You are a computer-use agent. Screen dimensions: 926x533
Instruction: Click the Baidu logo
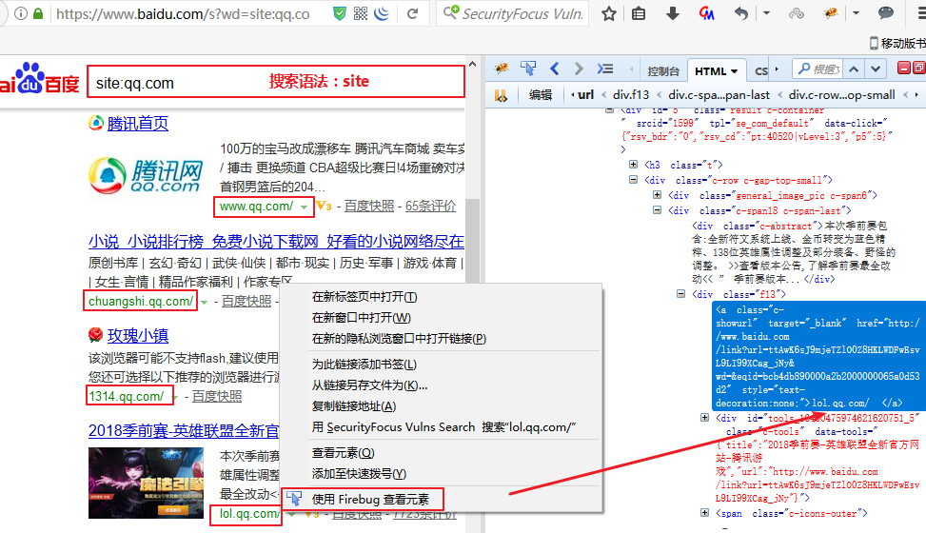click(x=40, y=80)
